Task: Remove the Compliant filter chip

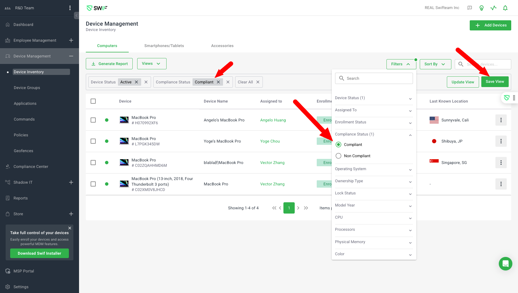Action: pos(218,82)
